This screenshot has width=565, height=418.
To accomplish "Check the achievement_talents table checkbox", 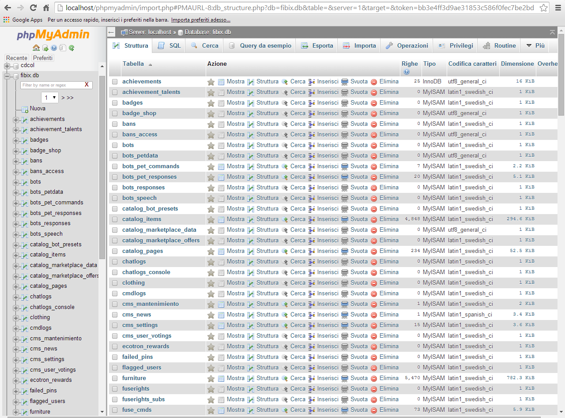I will point(115,92).
